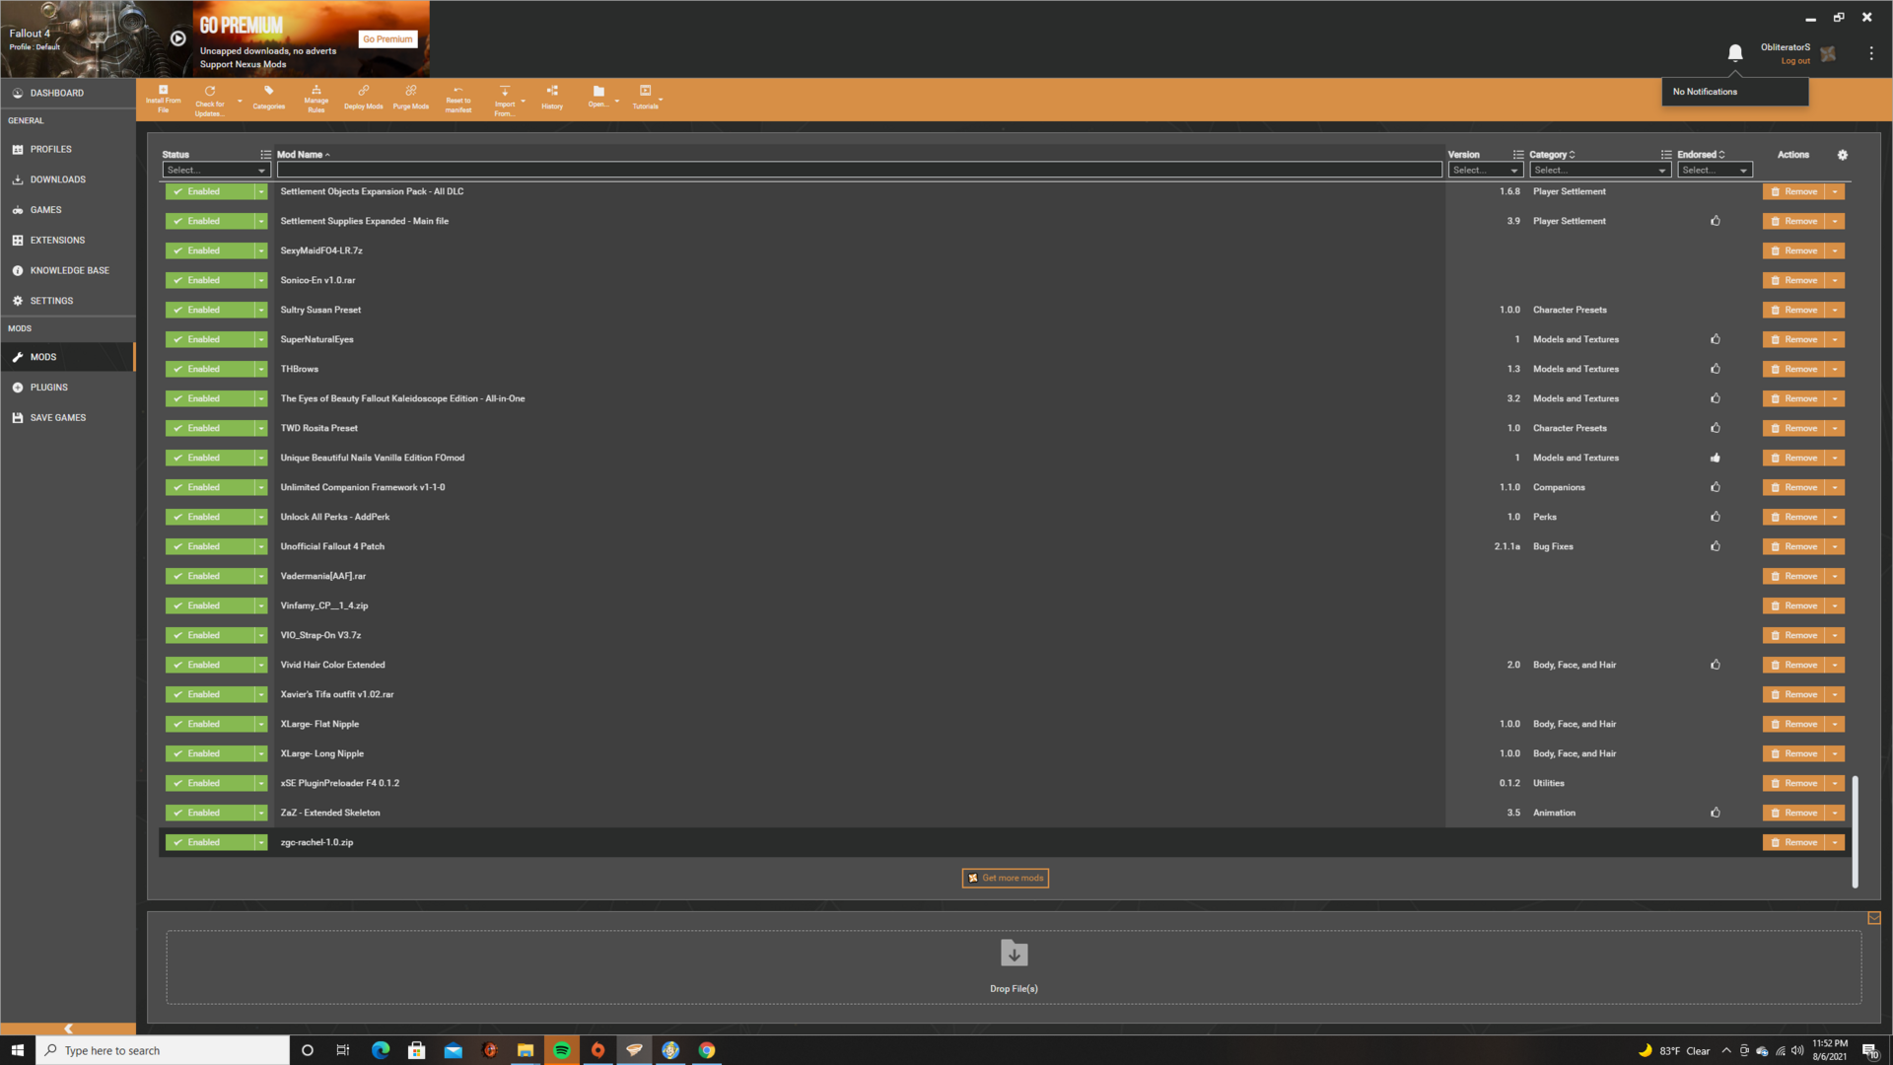The image size is (1893, 1065).
Task: Remove the XLarge- Long Nipple mod
Action: pos(1793,753)
